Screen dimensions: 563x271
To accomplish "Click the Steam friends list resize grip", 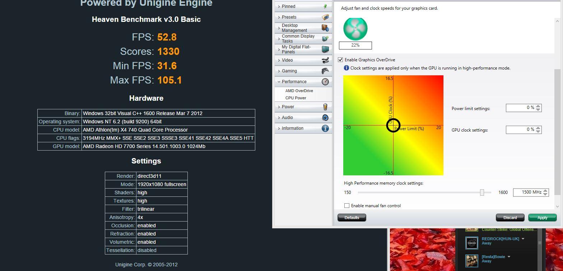I will click(x=540, y=243).
